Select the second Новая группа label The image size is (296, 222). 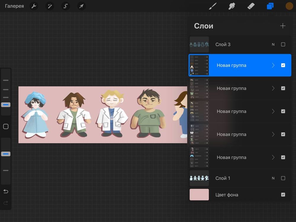point(231,88)
